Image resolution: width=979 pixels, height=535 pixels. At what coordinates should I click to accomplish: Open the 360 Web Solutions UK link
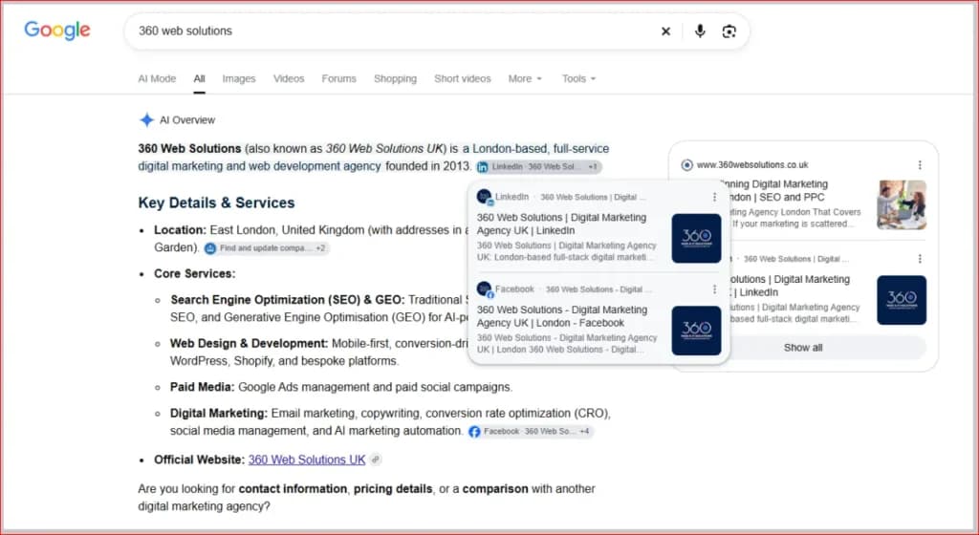(x=307, y=460)
